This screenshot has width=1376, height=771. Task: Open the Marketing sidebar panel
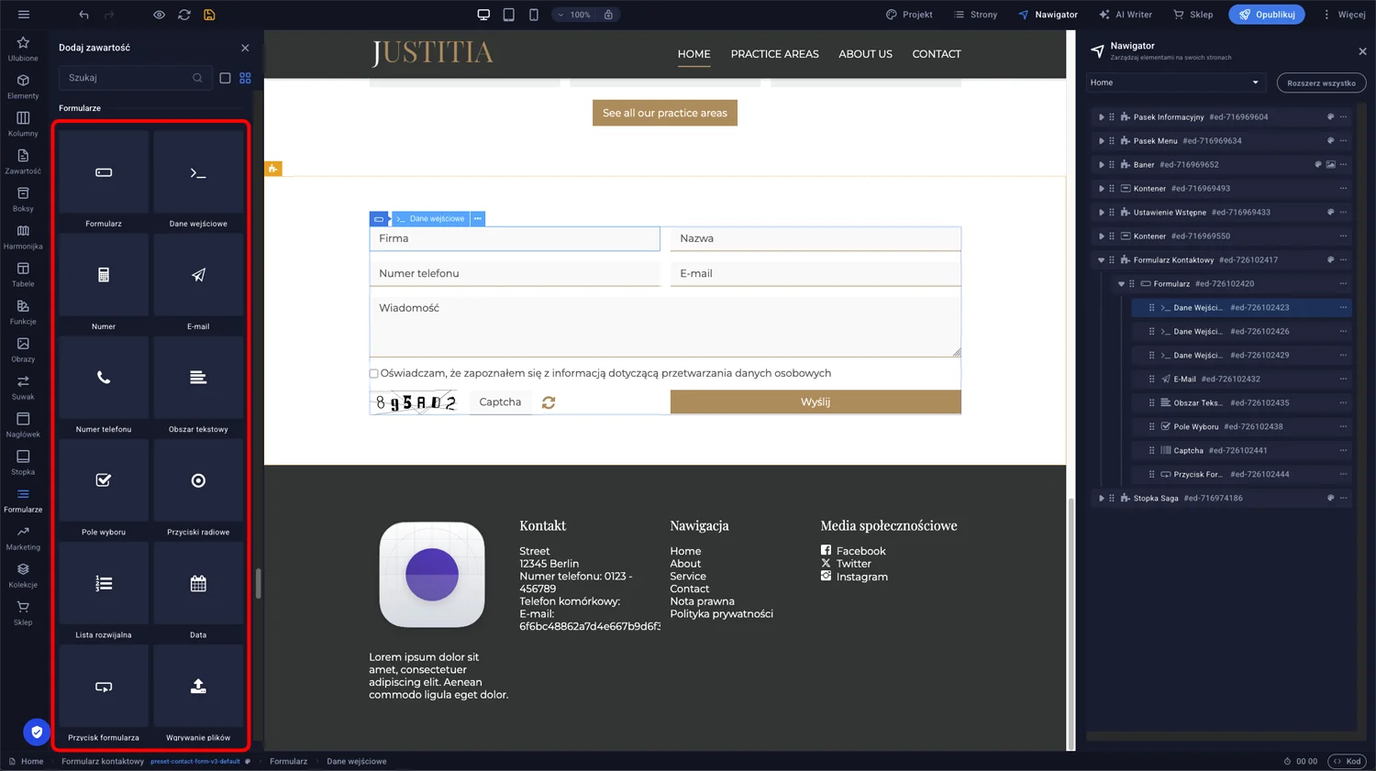23,537
